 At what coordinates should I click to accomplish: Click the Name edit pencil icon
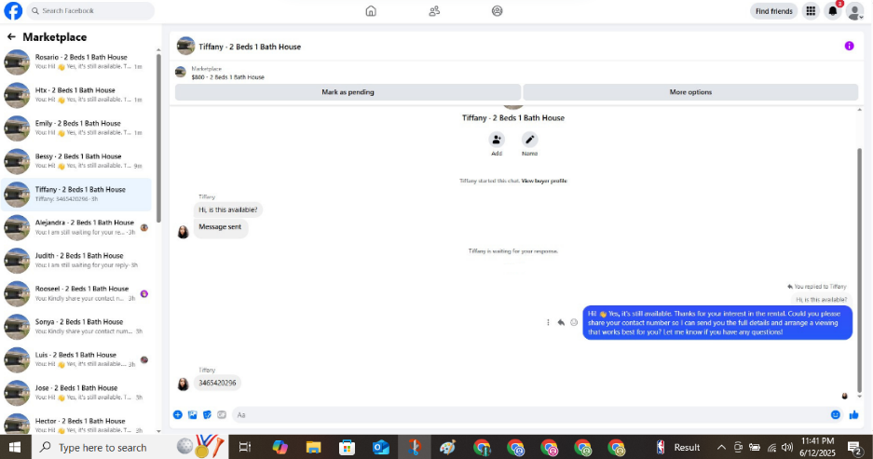[529, 140]
